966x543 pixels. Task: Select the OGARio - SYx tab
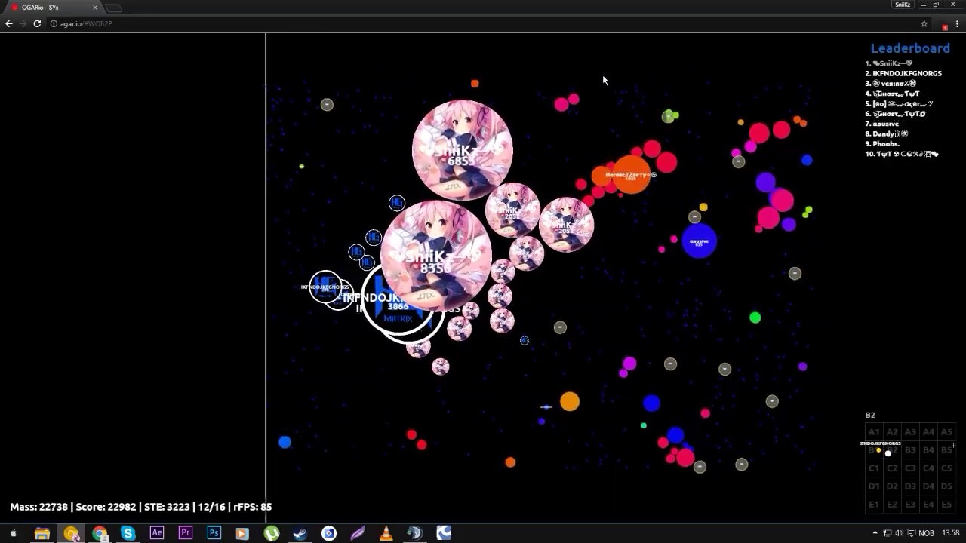pos(54,7)
